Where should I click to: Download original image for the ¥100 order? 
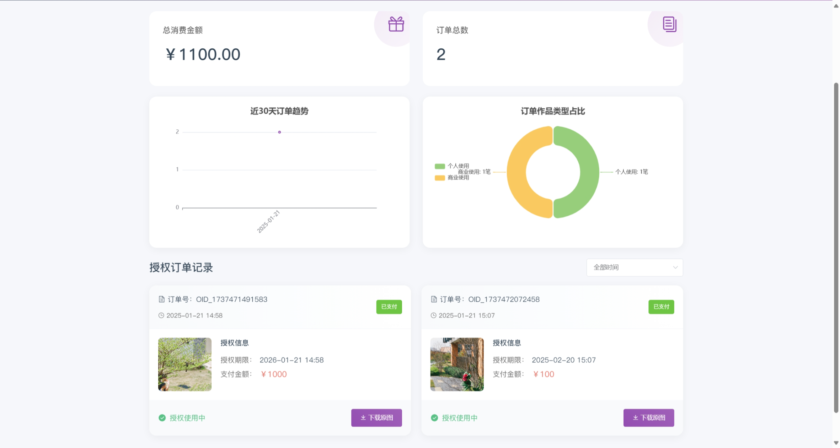(x=648, y=417)
